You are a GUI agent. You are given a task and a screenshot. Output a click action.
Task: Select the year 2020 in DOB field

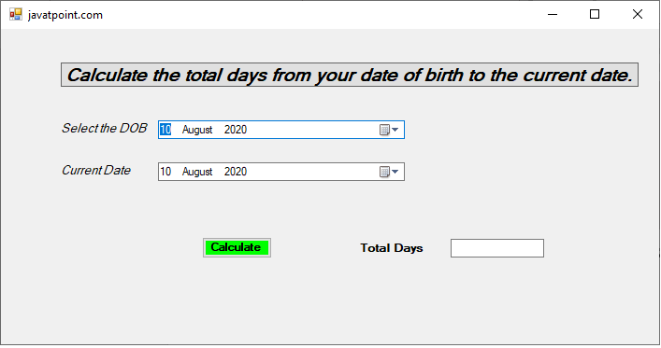click(x=236, y=130)
